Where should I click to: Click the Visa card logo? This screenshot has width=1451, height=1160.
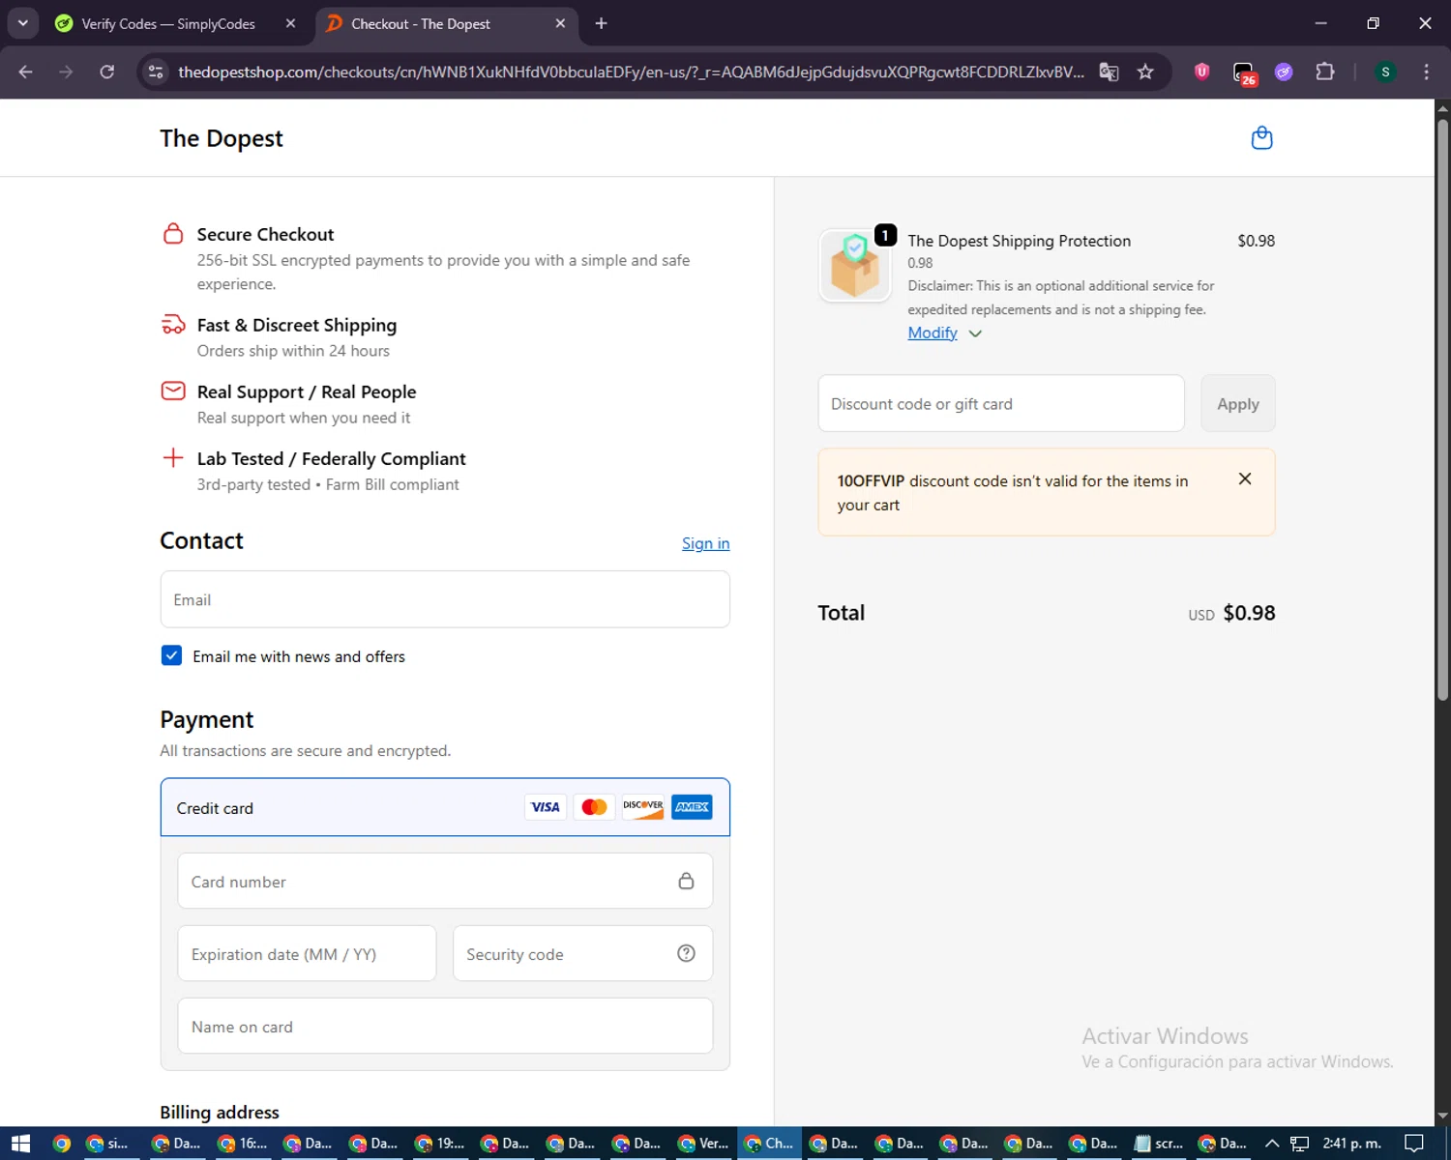pos(546,807)
